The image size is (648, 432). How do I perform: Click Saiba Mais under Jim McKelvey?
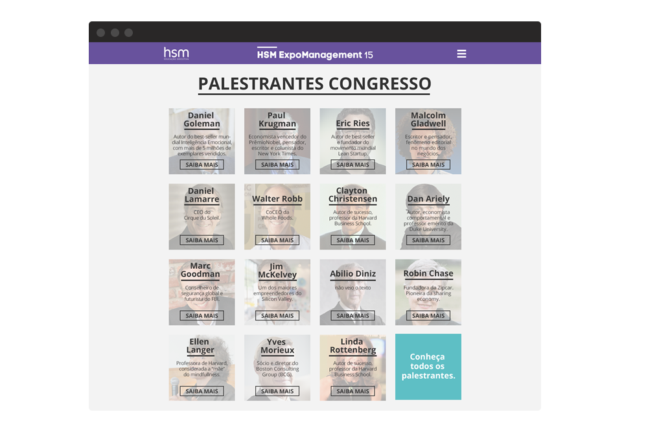click(277, 315)
